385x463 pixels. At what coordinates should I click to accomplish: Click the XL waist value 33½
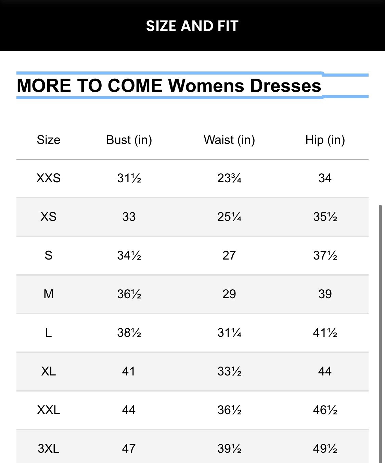229,371
